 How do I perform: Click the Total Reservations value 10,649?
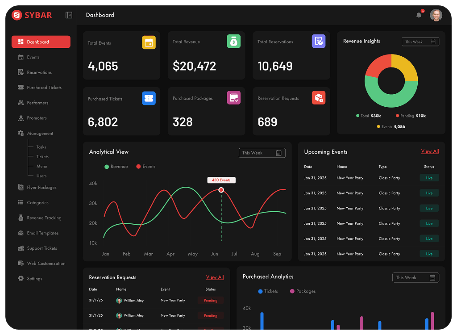[x=275, y=66]
